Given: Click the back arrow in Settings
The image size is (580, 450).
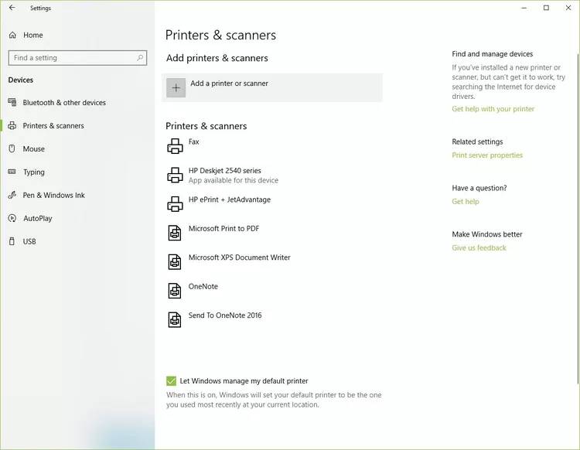Looking at the screenshot, I should pos(12,8).
